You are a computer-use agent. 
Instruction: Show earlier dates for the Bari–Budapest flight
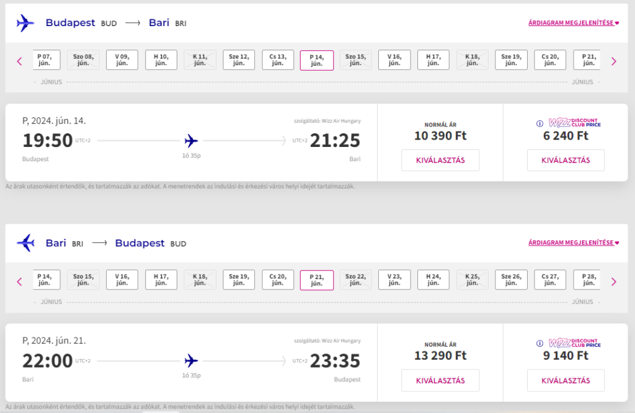(19, 282)
